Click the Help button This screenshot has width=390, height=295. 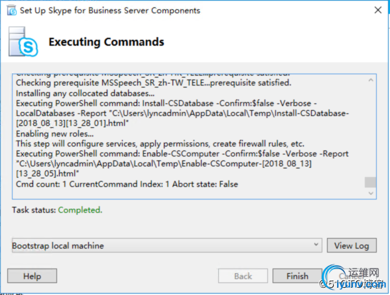[32, 276]
